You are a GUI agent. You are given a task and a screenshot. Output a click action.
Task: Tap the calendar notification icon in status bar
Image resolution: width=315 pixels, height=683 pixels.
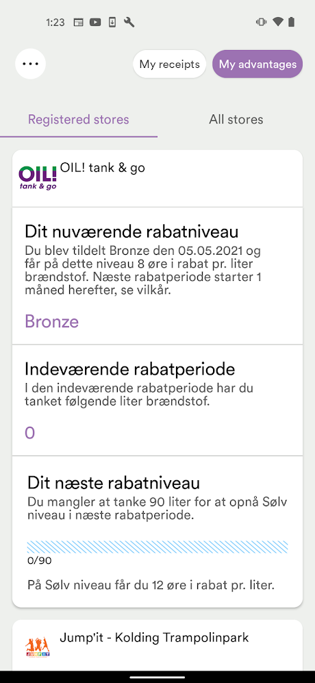tap(79, 22)
